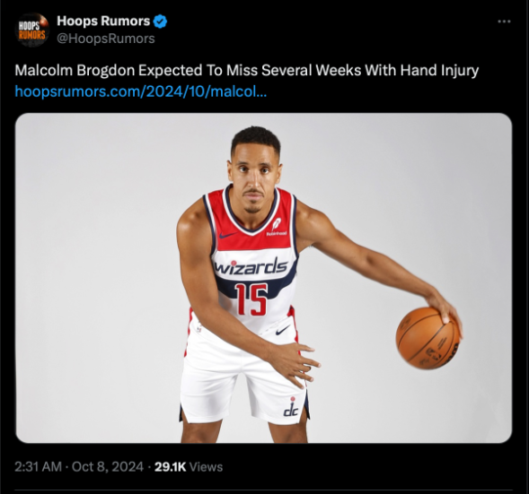529x494 pixels.
Task: Click the Nike swoosh on the jersey
Action: [x=228, y=235]
